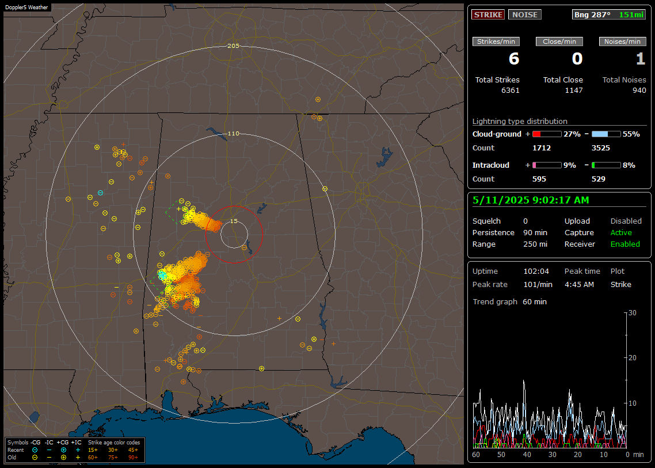Click the Range value 250 mi
655x468 pixels.
[535, 244]
